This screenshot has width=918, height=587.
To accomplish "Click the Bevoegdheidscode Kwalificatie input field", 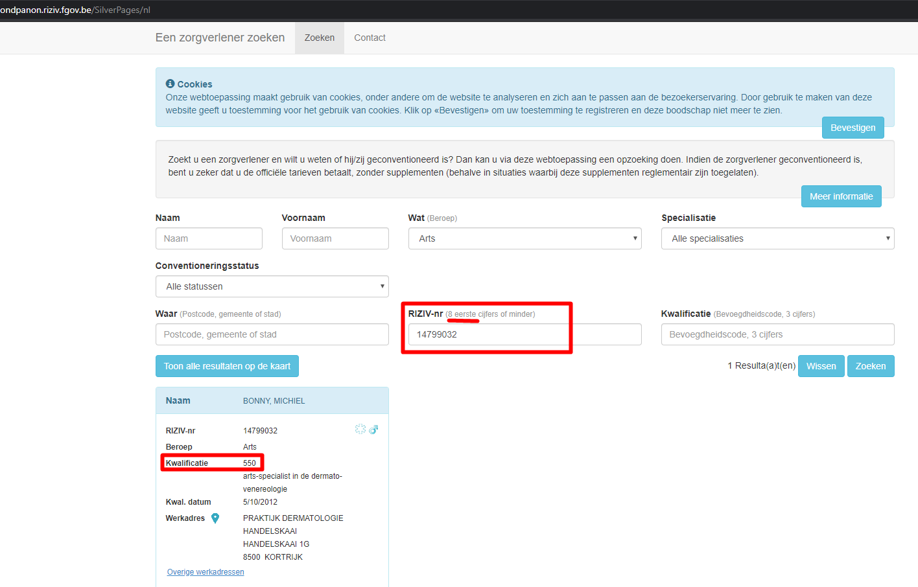I will coord(777,334).
